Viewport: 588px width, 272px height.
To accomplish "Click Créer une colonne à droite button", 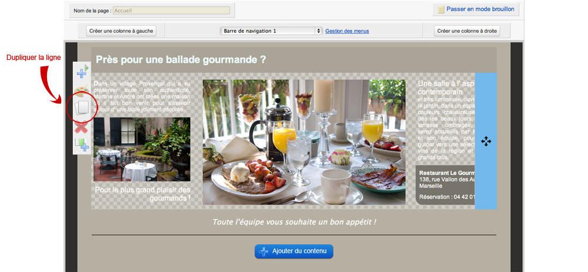I will click(x=467, y=31).
